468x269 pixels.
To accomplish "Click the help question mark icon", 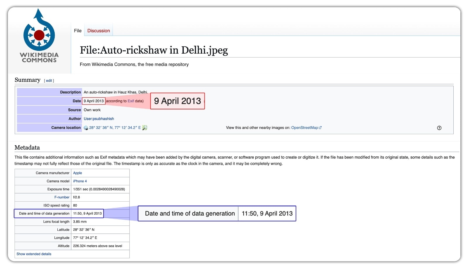I will pos(439,128).
